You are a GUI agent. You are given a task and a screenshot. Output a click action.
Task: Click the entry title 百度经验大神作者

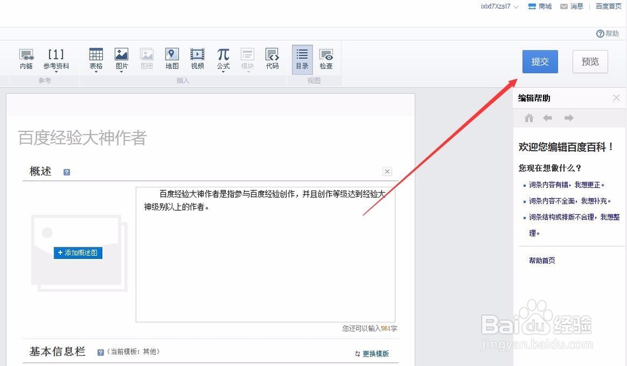(x=82, y=138)
